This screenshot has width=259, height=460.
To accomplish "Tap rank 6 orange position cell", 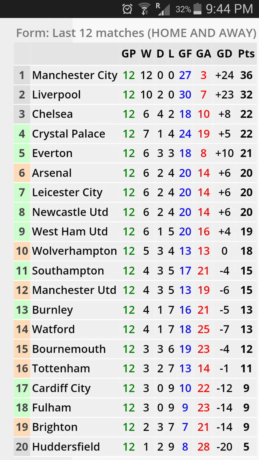I will tap(22, 173).
